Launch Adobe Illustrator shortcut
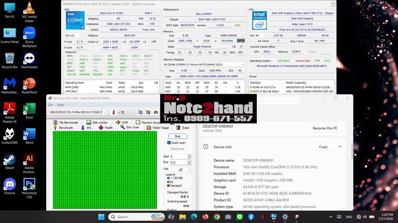 (x=29, y=163)
